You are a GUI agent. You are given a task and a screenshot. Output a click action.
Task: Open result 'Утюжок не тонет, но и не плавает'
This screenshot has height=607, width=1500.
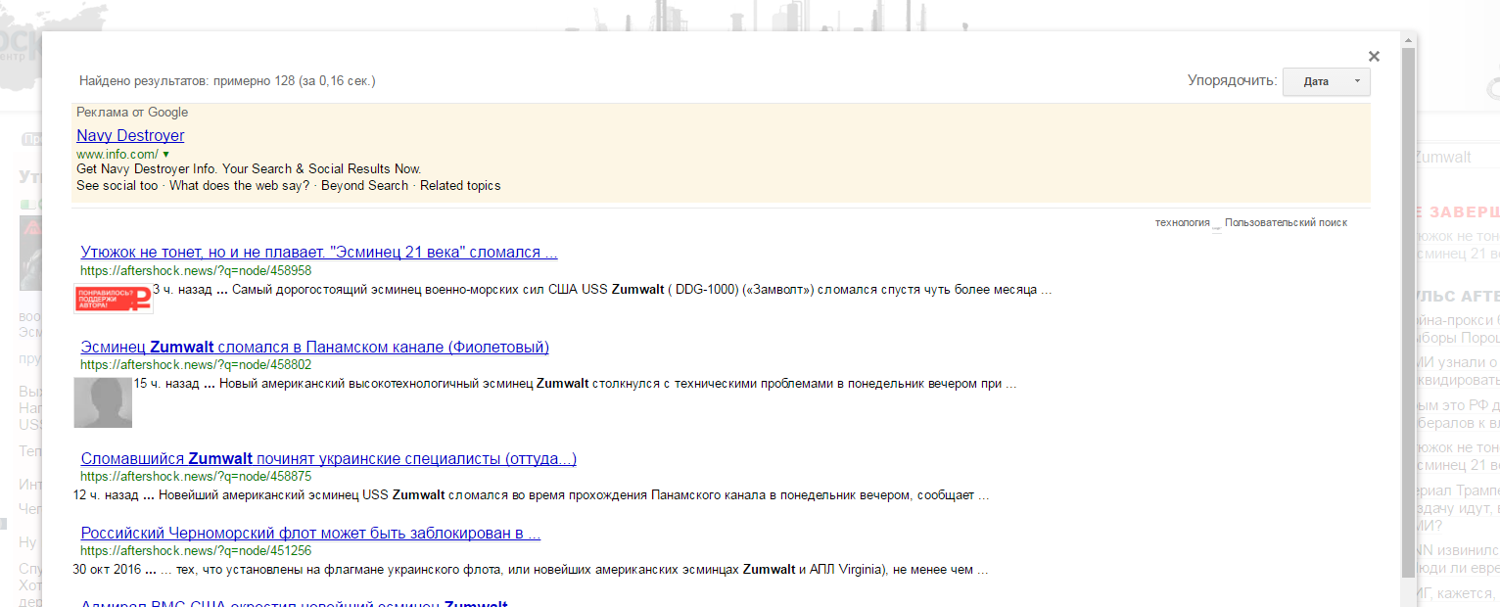click(319, 253)
